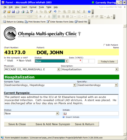Click the Print icon in toolbar
The image size is (127, 140).
[x=23, y=11]
